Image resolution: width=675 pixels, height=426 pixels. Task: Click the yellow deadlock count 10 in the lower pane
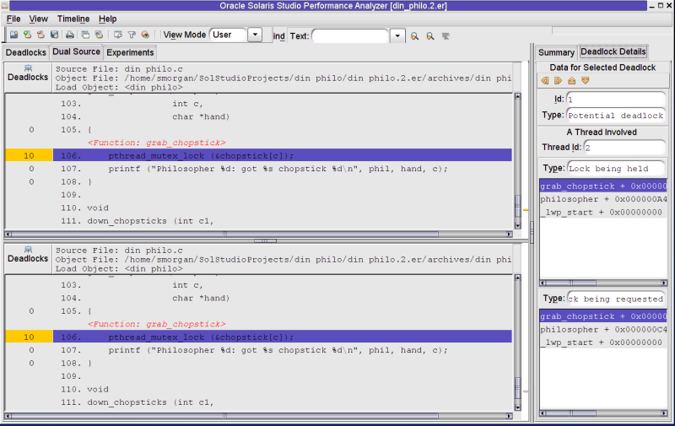[x=29, y=337]
